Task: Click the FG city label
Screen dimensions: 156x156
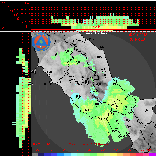Action: point(146,110)
